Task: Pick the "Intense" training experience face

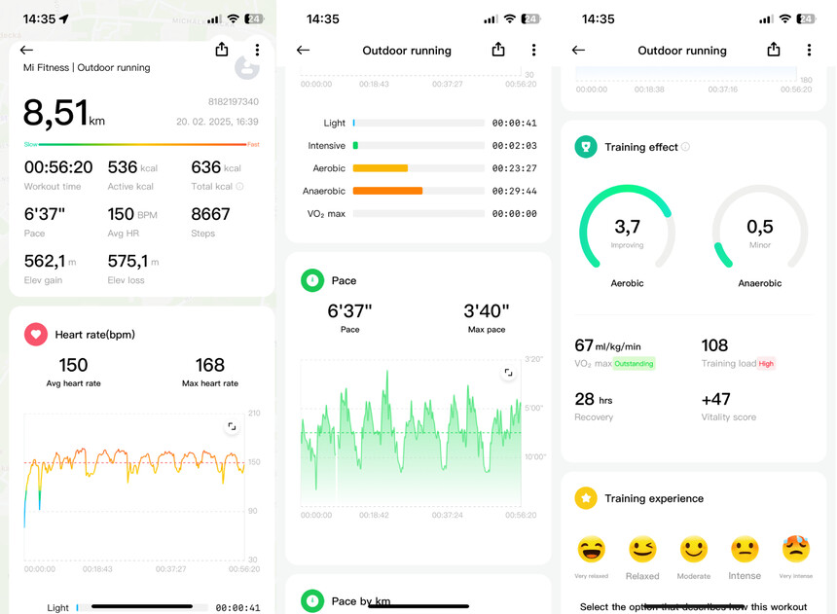Action: tap(745, 550)
